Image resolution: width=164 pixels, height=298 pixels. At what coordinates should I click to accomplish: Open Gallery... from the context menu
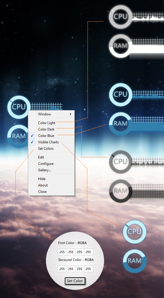44,170
